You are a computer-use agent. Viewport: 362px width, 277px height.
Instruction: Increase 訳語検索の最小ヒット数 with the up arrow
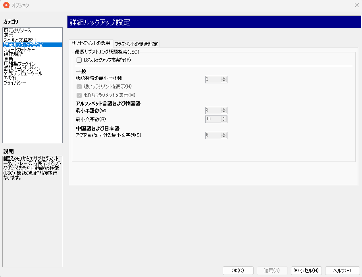click(x=224, y=78)
